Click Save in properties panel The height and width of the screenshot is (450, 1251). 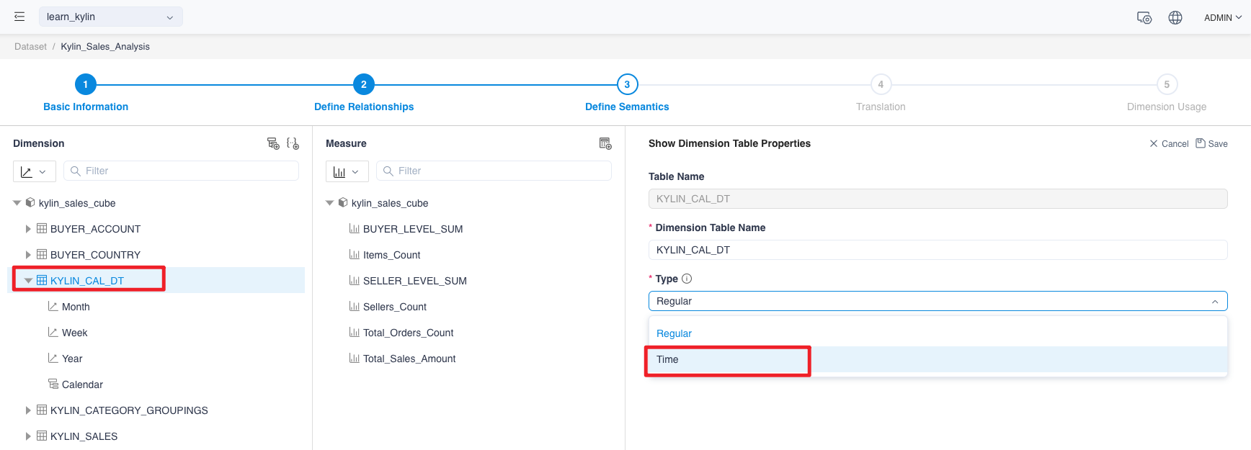point(1211,143)
